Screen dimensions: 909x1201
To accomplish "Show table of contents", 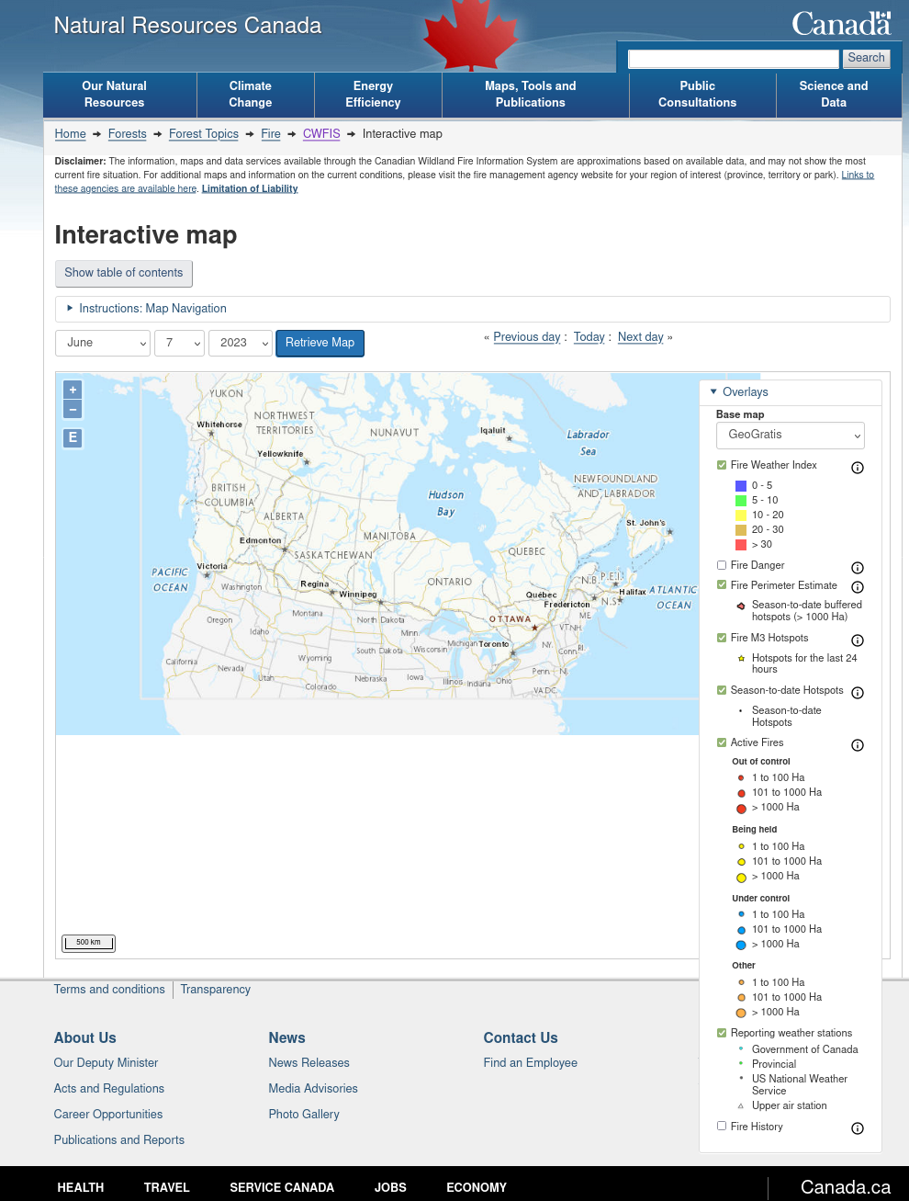I will pos(124,273).
